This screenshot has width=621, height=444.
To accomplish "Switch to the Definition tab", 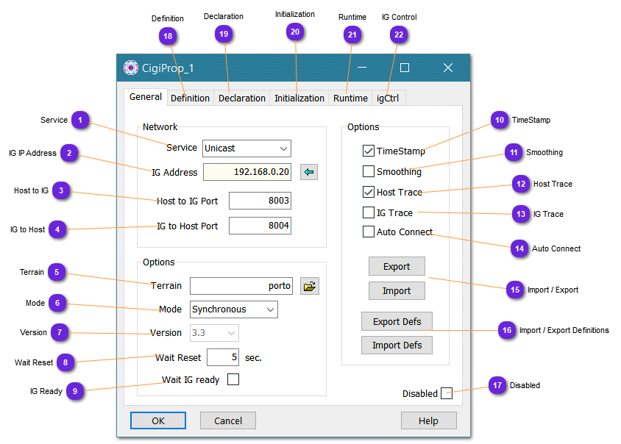I will (x=190, y=99).
